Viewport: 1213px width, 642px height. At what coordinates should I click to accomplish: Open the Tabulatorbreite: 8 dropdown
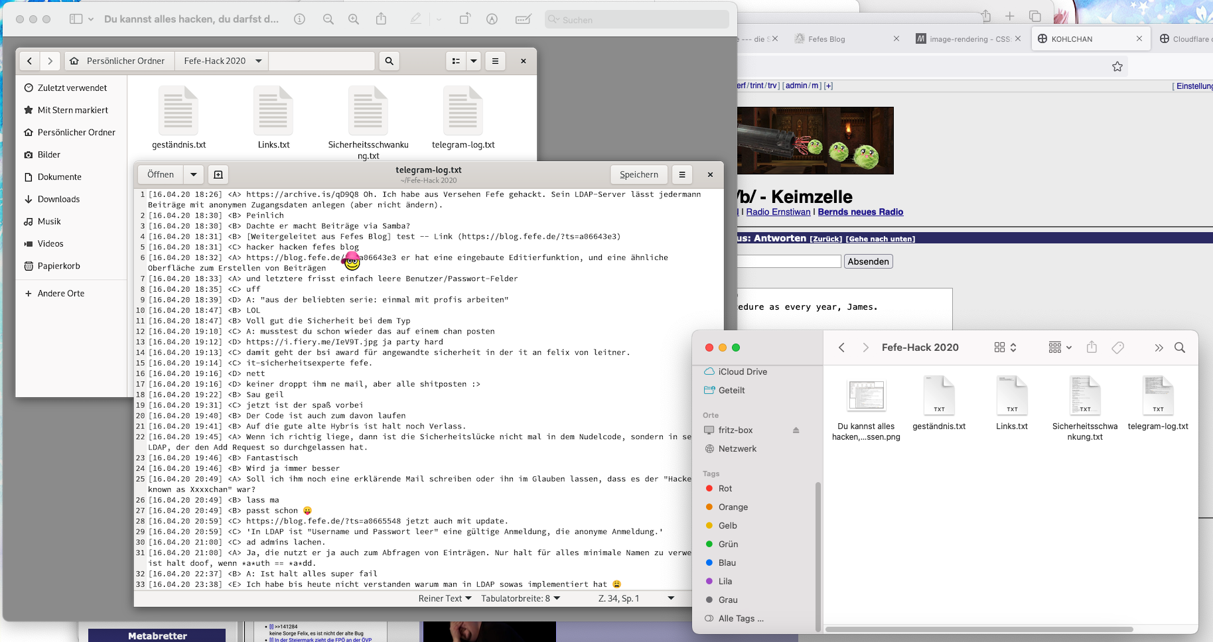(520, 598)
